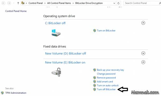
Task: Click the shield icon beside TPM Administration
Action: (2, 93)
